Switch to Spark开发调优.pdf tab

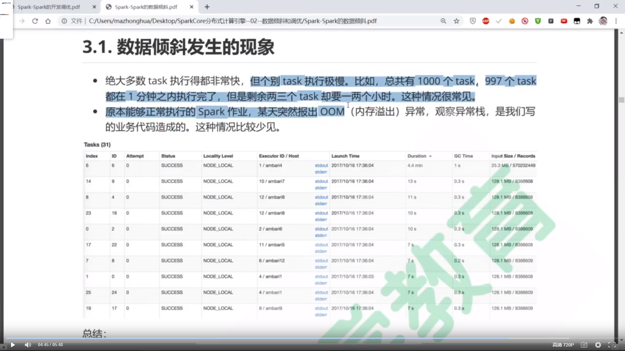(x=49, y=7)
